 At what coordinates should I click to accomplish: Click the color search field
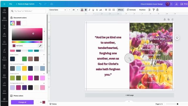pyautogui.click(x=28, y=11)
